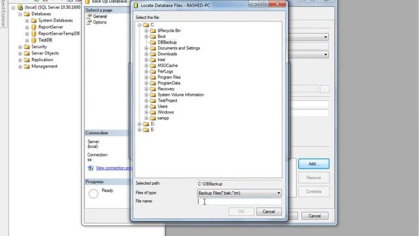Screen dimensions: 419x236
Task: Click the Program Files folder icon
Action: pyautogui.click(x=153, y=77)
